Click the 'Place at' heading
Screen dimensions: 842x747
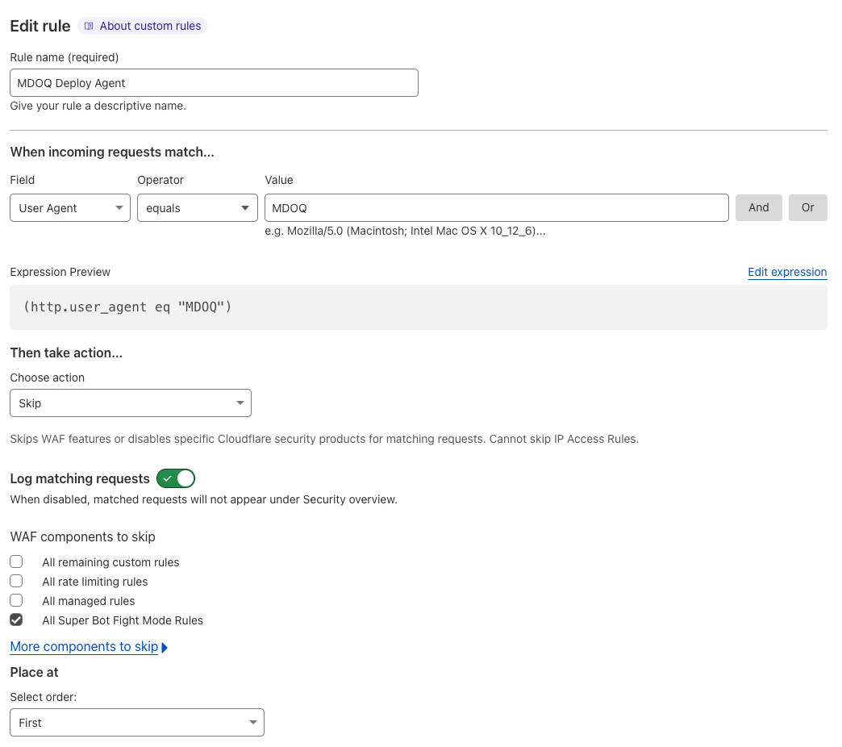coord(35,672)
